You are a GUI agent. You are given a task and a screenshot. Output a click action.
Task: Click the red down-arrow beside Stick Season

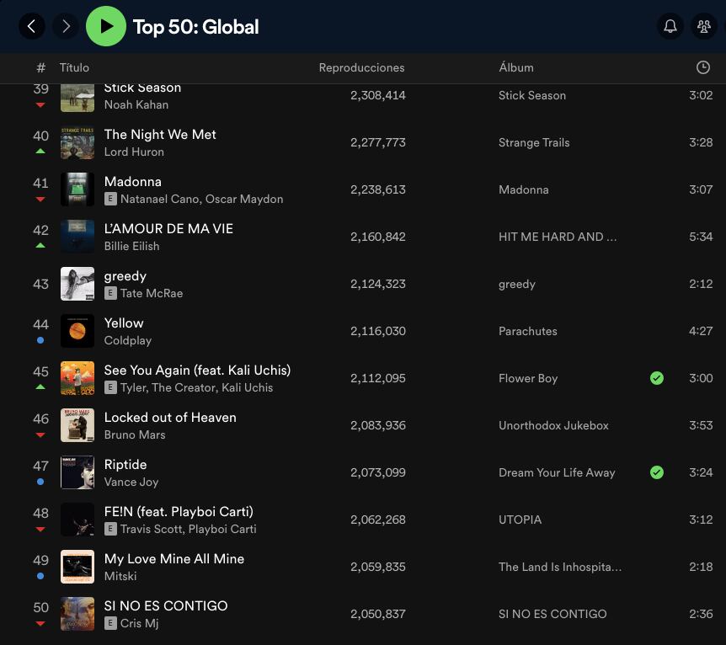pos(39,105)
